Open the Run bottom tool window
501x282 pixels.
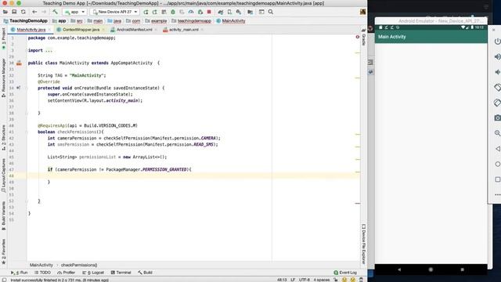19,273
